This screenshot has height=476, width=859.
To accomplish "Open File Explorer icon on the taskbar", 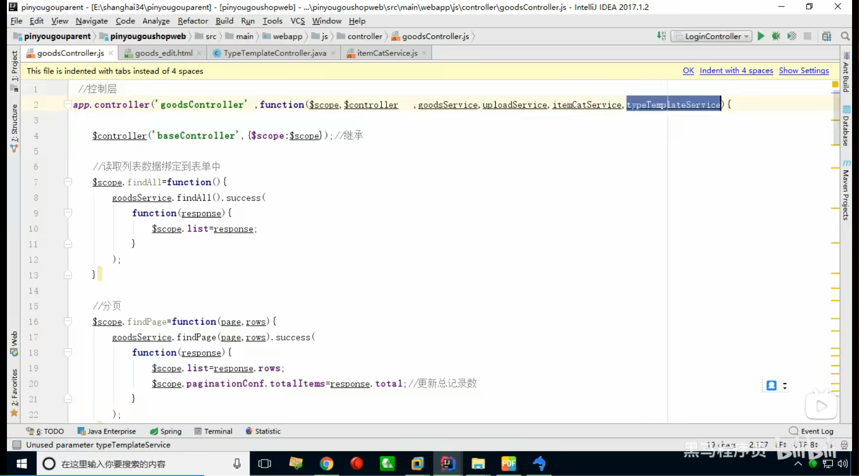I will (x=478, y=464).
